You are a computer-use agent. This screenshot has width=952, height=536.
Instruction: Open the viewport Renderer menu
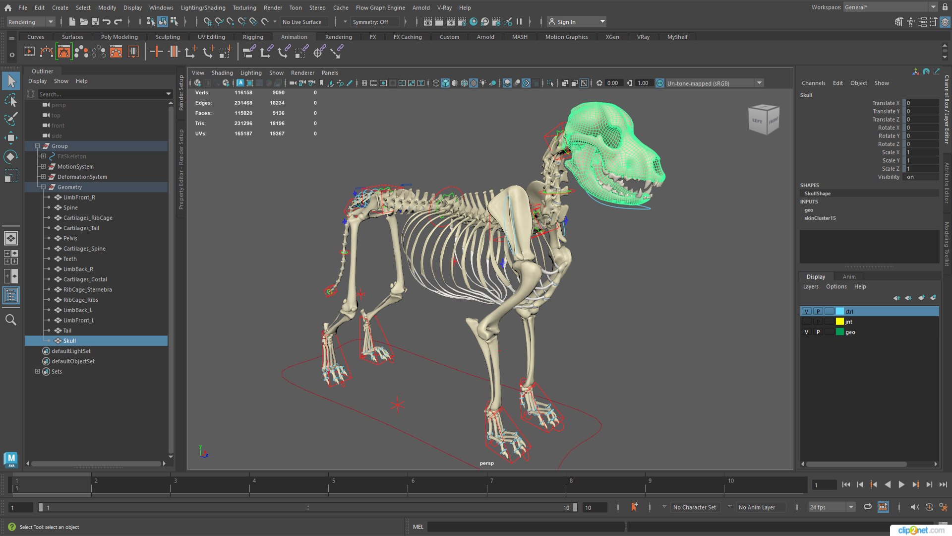pos(302,72)
